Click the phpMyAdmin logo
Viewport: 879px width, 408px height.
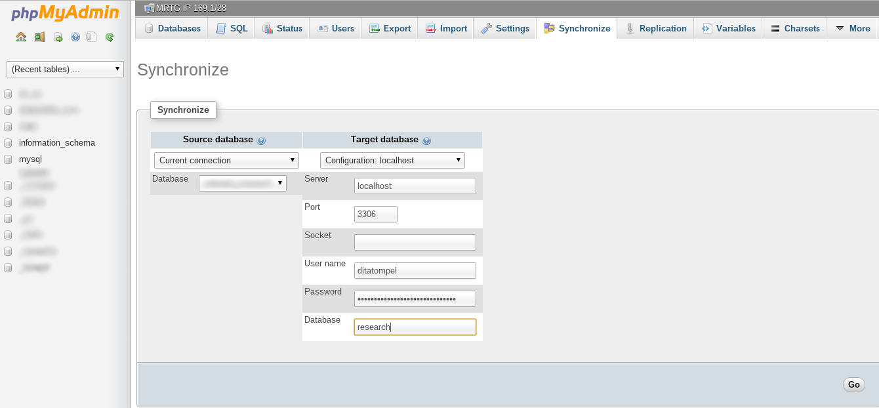point(65,13)
